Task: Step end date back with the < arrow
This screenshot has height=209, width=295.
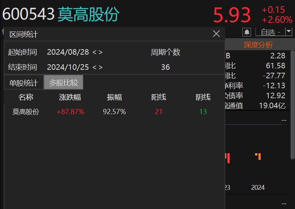Action: 95,67
